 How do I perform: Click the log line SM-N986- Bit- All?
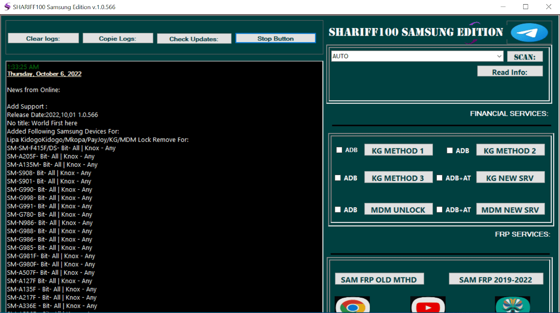(50, 223)
